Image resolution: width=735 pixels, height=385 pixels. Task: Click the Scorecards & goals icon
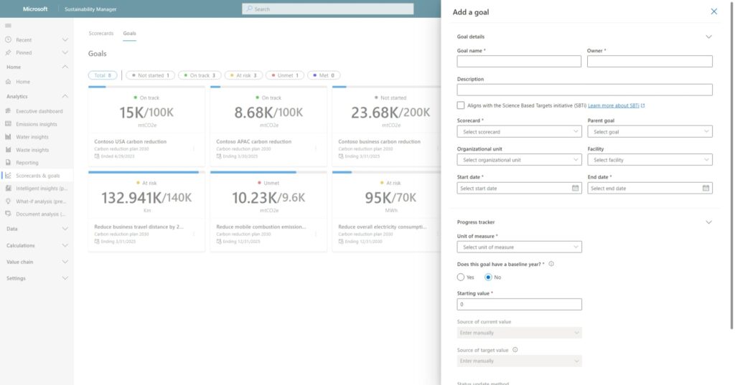pos(8,176)
